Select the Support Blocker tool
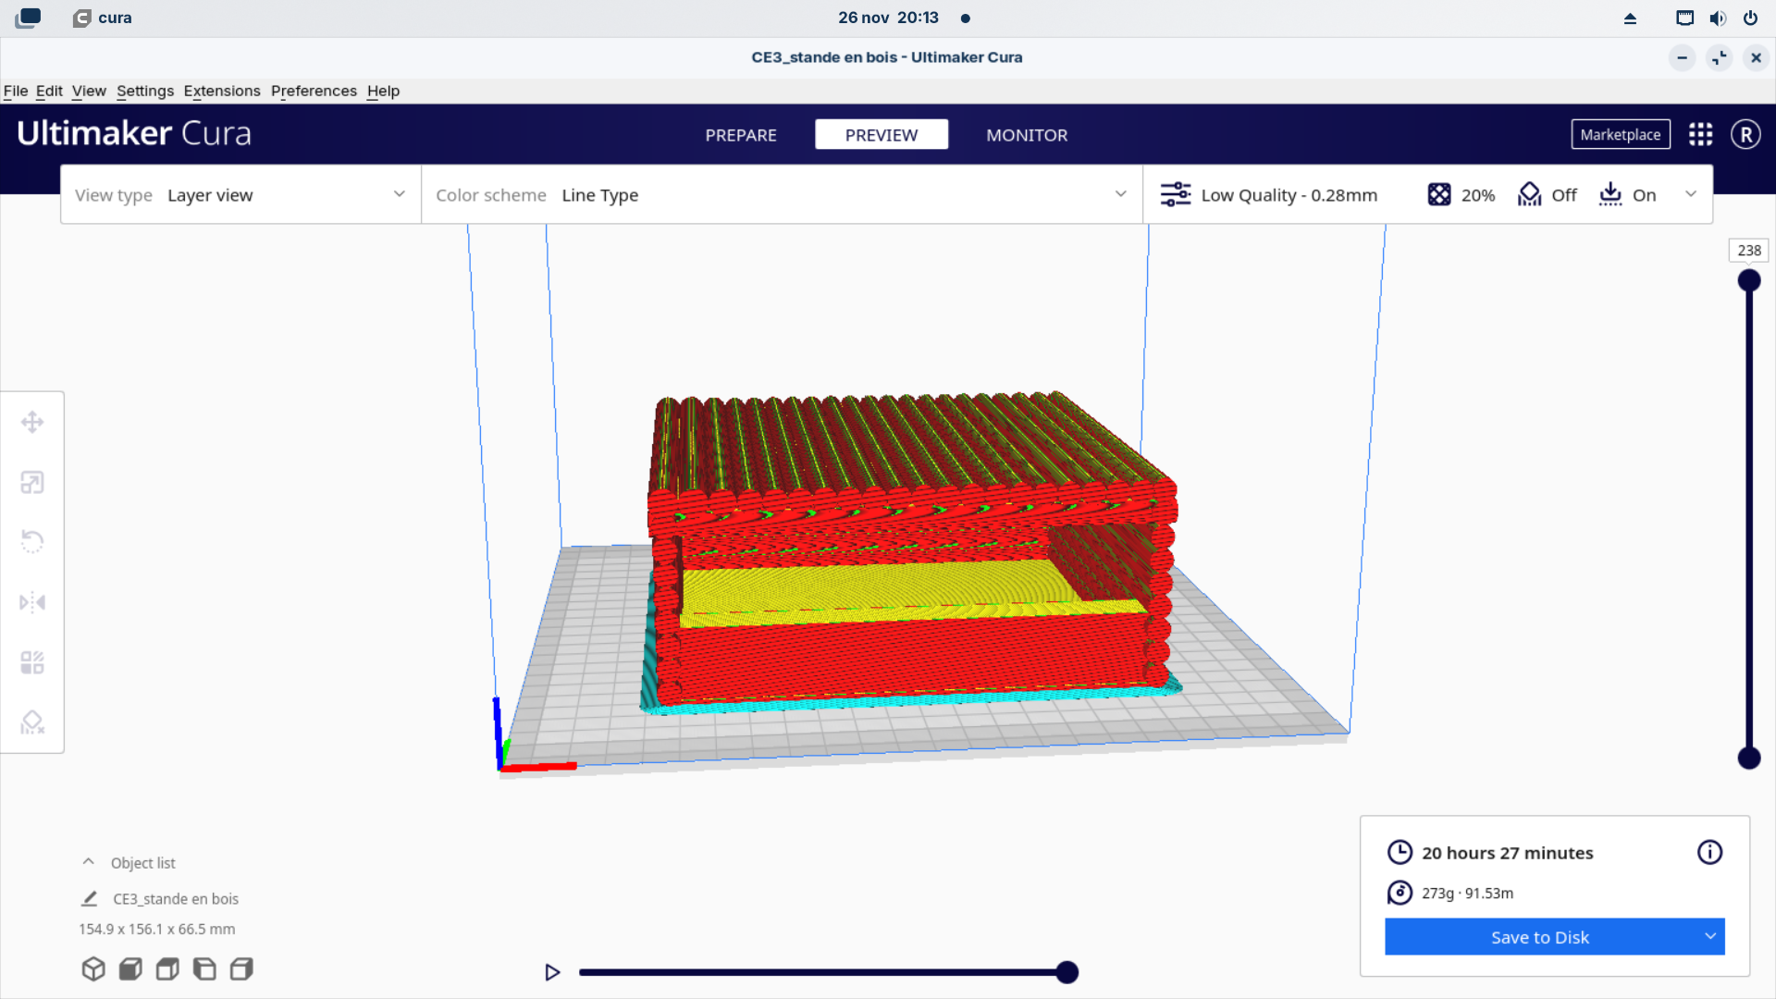The width and height of the screenshot is (1776, 999). pyautogui.click(x=32, y=722)
